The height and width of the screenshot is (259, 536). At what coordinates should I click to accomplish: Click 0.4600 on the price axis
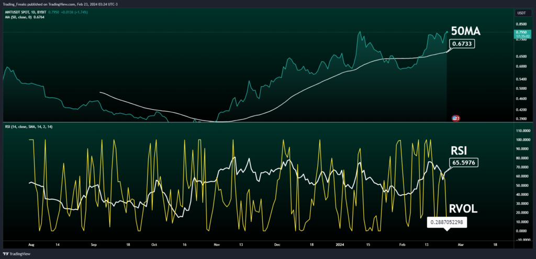pyautogui.click(x=522, y=99)
